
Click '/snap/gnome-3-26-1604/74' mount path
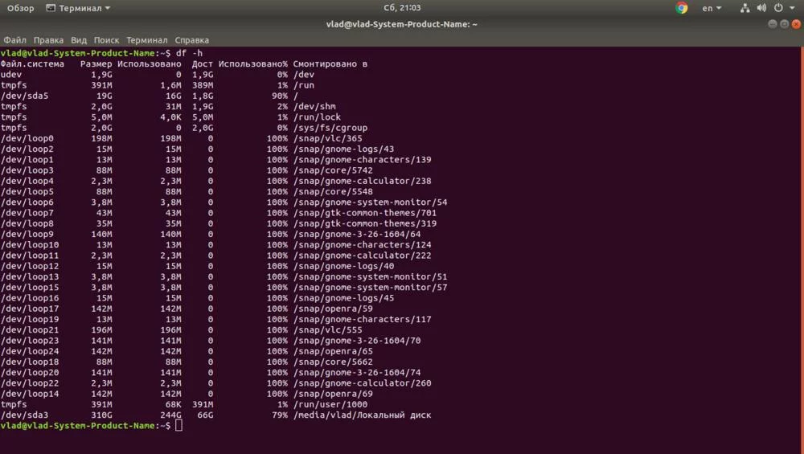[357, 373]
